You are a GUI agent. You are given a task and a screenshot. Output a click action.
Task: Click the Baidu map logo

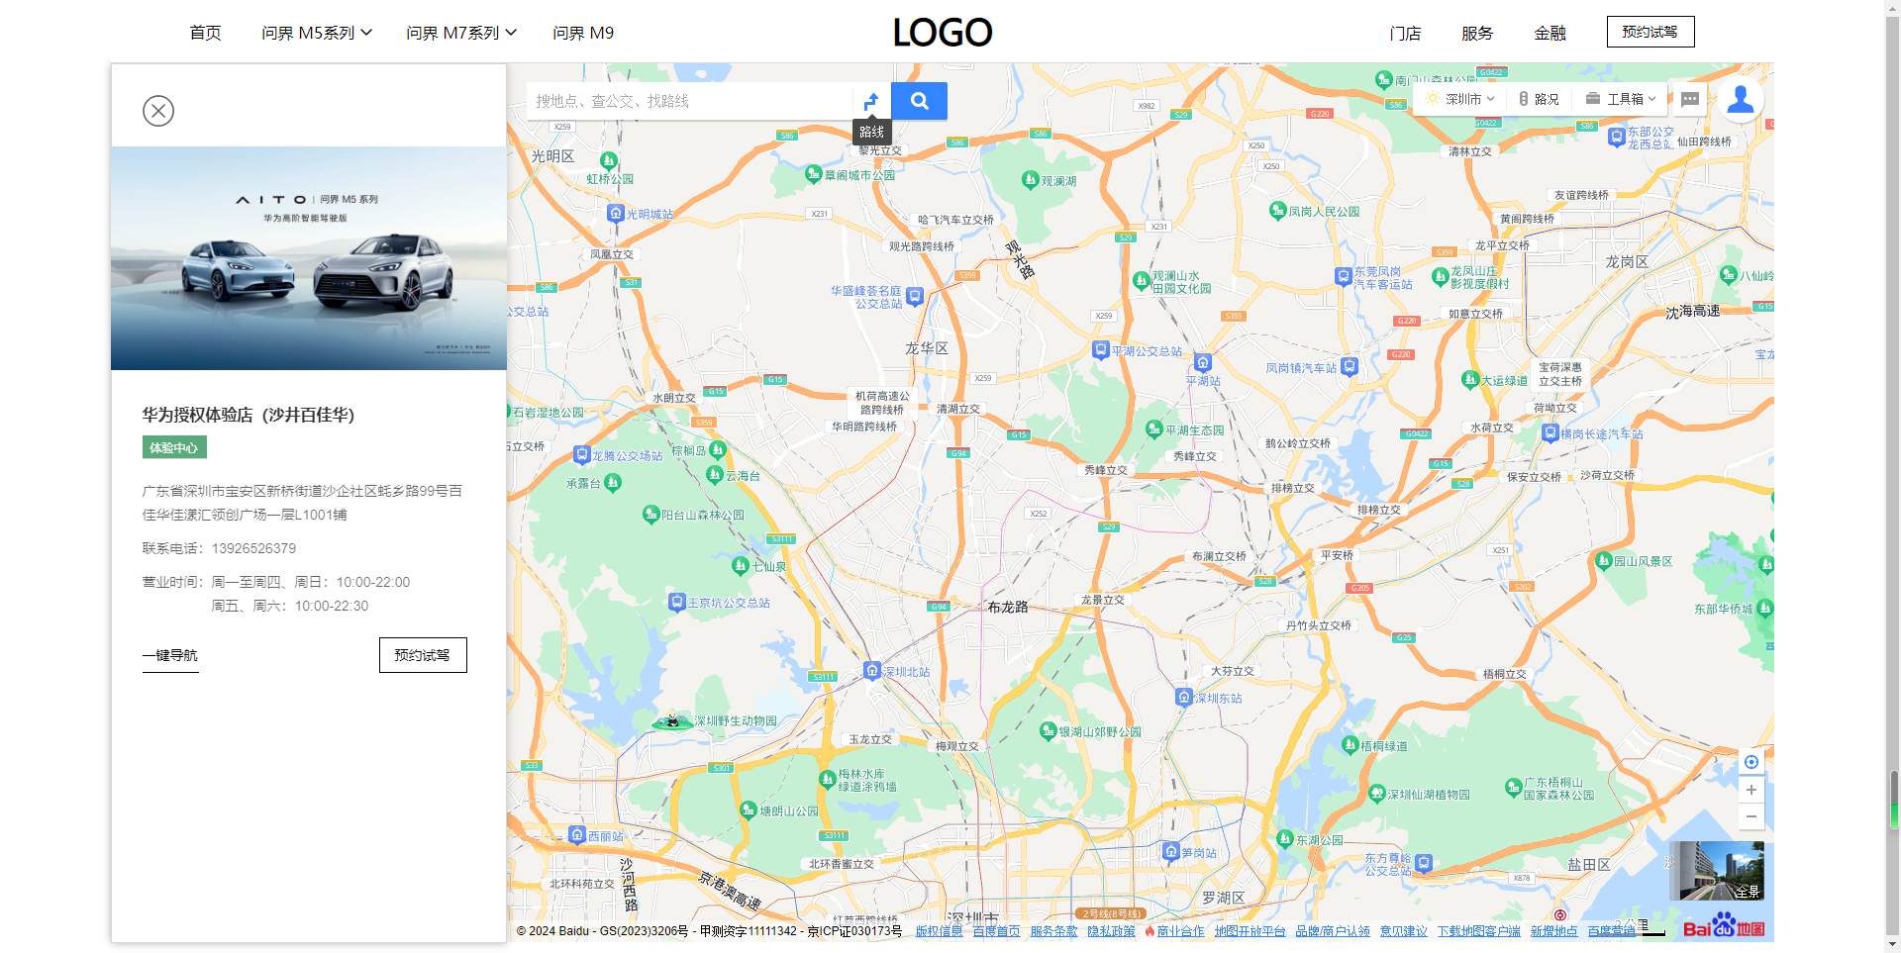coord(1724,926)
